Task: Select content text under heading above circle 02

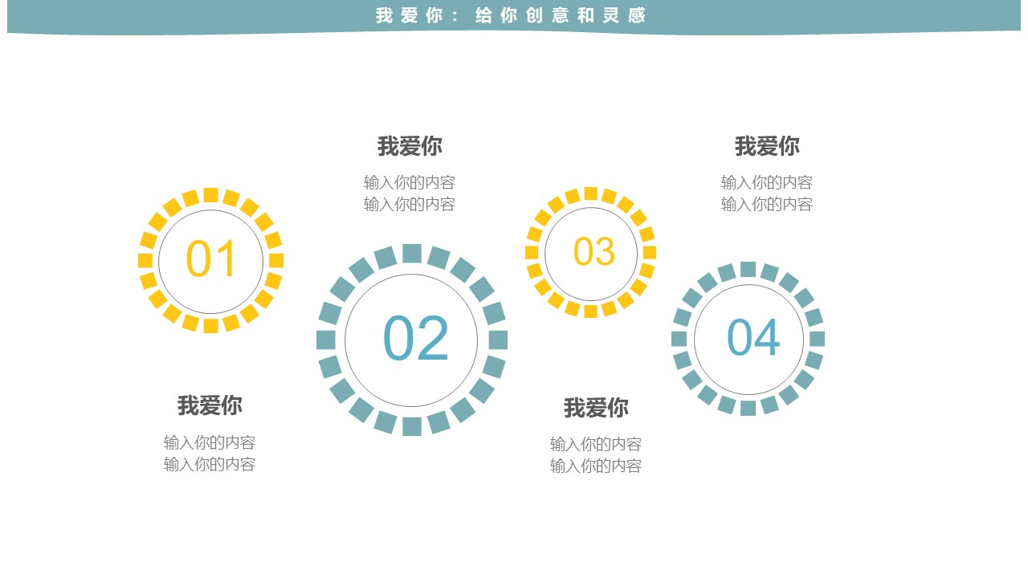Action: pos(410,193)
